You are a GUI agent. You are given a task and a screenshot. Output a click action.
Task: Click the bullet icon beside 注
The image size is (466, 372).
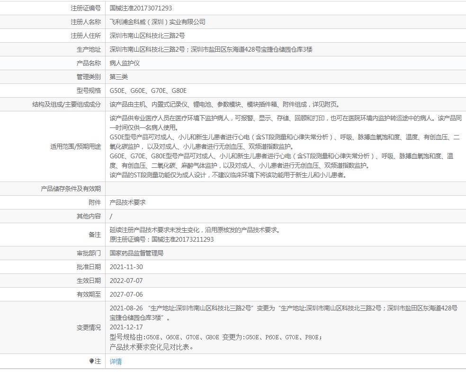[x=91, y=361]
